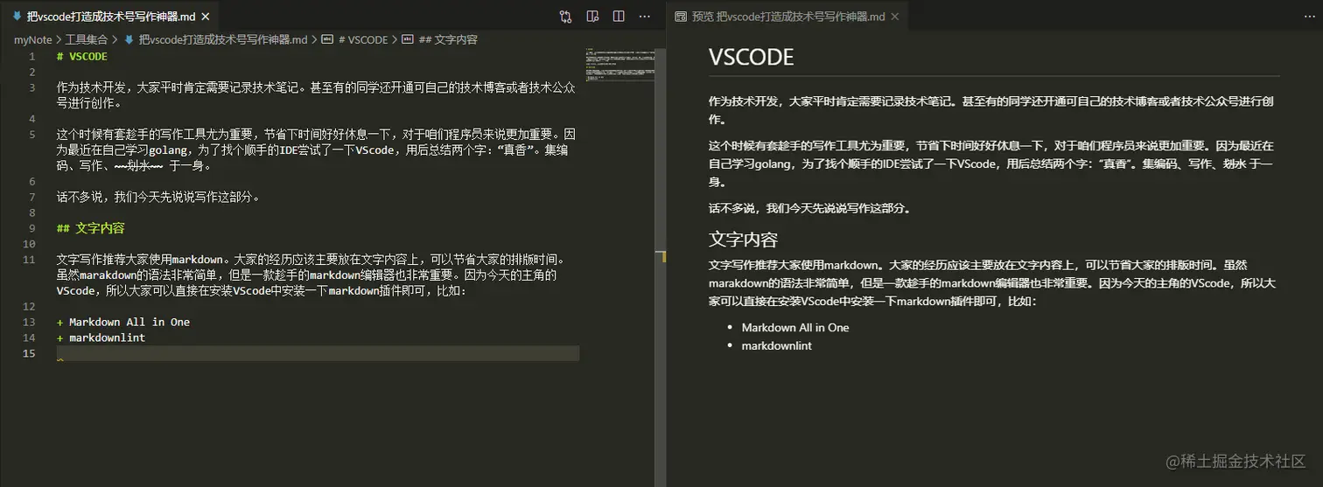Click the symbol icon before ## 文字内容 breadcrumb

409,39
